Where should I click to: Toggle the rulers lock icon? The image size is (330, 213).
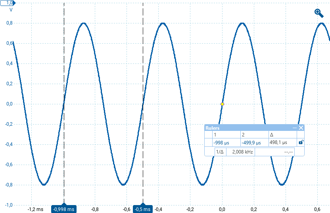(x=301, y=142)
